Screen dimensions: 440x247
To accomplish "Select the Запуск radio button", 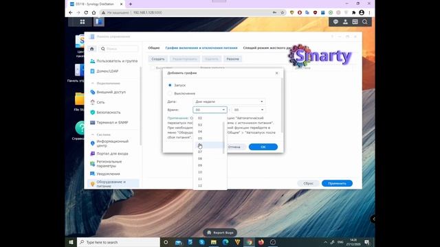I will coord(170,85).
